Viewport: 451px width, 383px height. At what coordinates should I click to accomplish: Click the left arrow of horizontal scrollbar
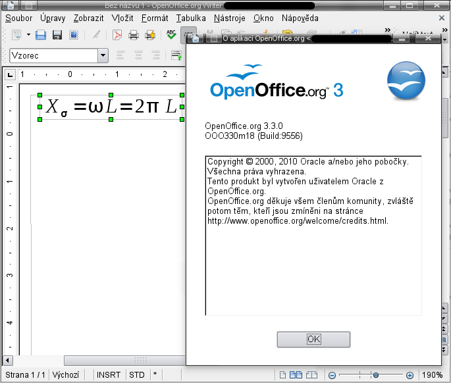click(8, 360)
